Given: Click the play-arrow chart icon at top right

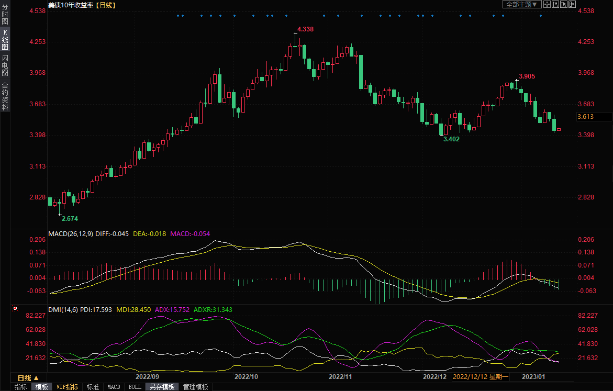Looking at the screenshot, I should (x=564, y=5).
